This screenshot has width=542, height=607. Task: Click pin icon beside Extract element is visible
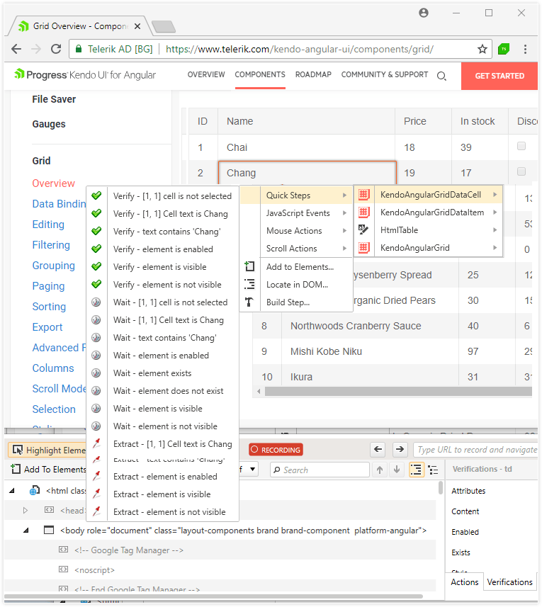(x=96, y=494)
